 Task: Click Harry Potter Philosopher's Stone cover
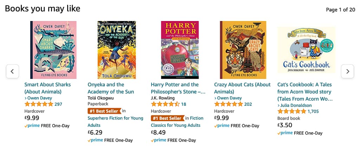pos(180,50)
